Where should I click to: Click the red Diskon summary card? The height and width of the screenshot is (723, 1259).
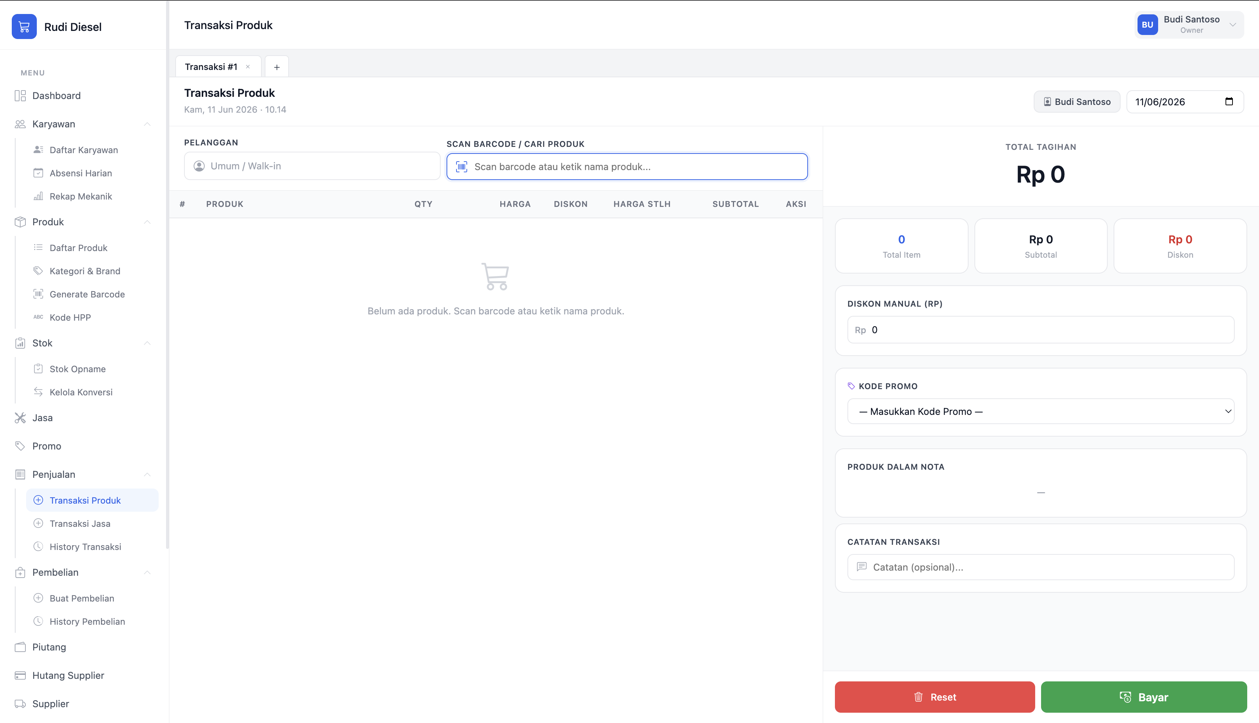[x=1180, y=246]
